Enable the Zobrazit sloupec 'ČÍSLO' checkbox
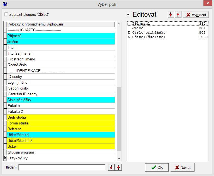 coord(6,14)
